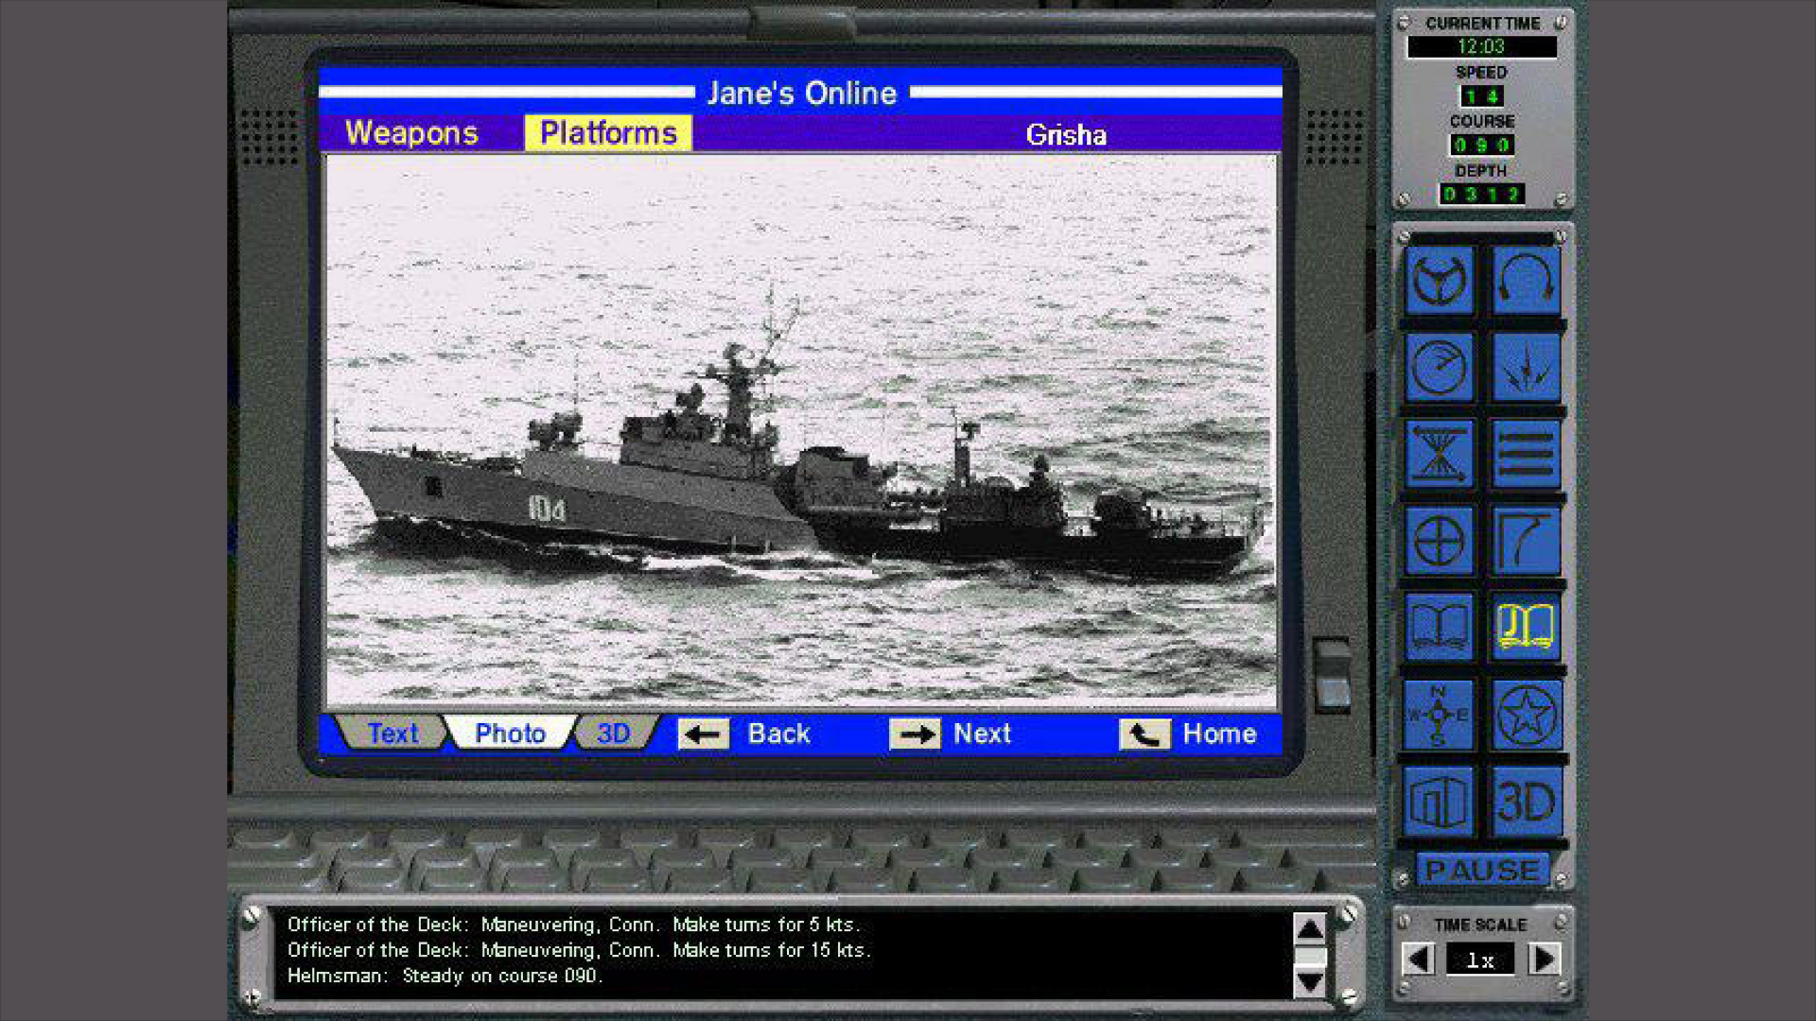Select the Platforms tab
This screenshot has width=1816, height=1021.
[608, 133]
